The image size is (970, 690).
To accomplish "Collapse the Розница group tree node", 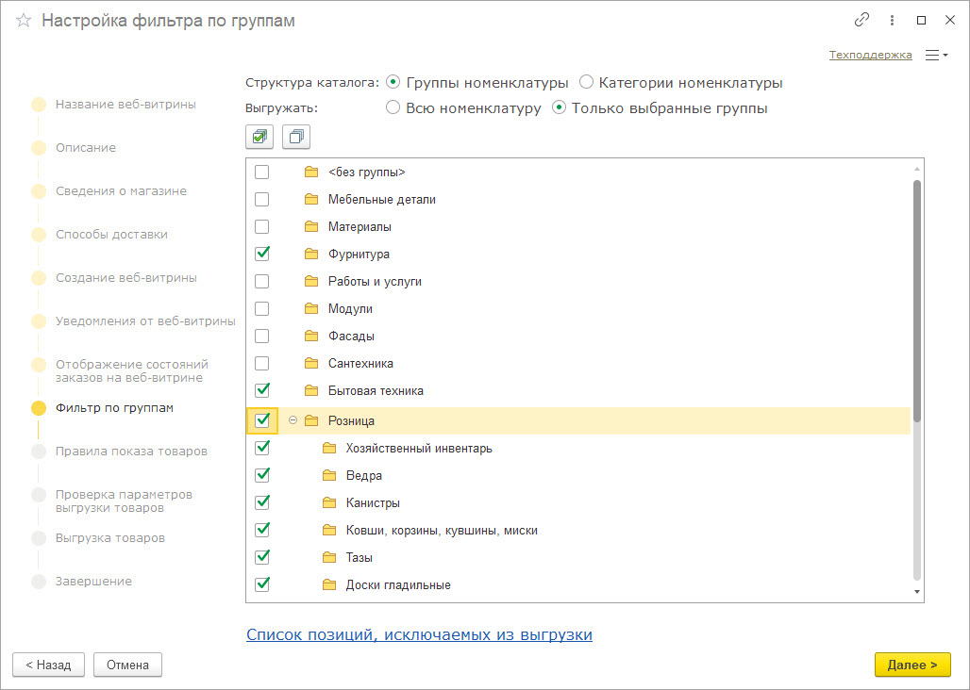I will coord(293,420).
